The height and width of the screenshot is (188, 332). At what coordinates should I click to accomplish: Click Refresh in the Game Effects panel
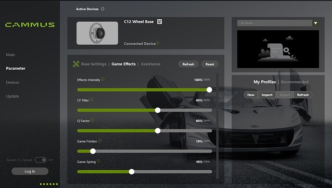click(x=188, y=64)
